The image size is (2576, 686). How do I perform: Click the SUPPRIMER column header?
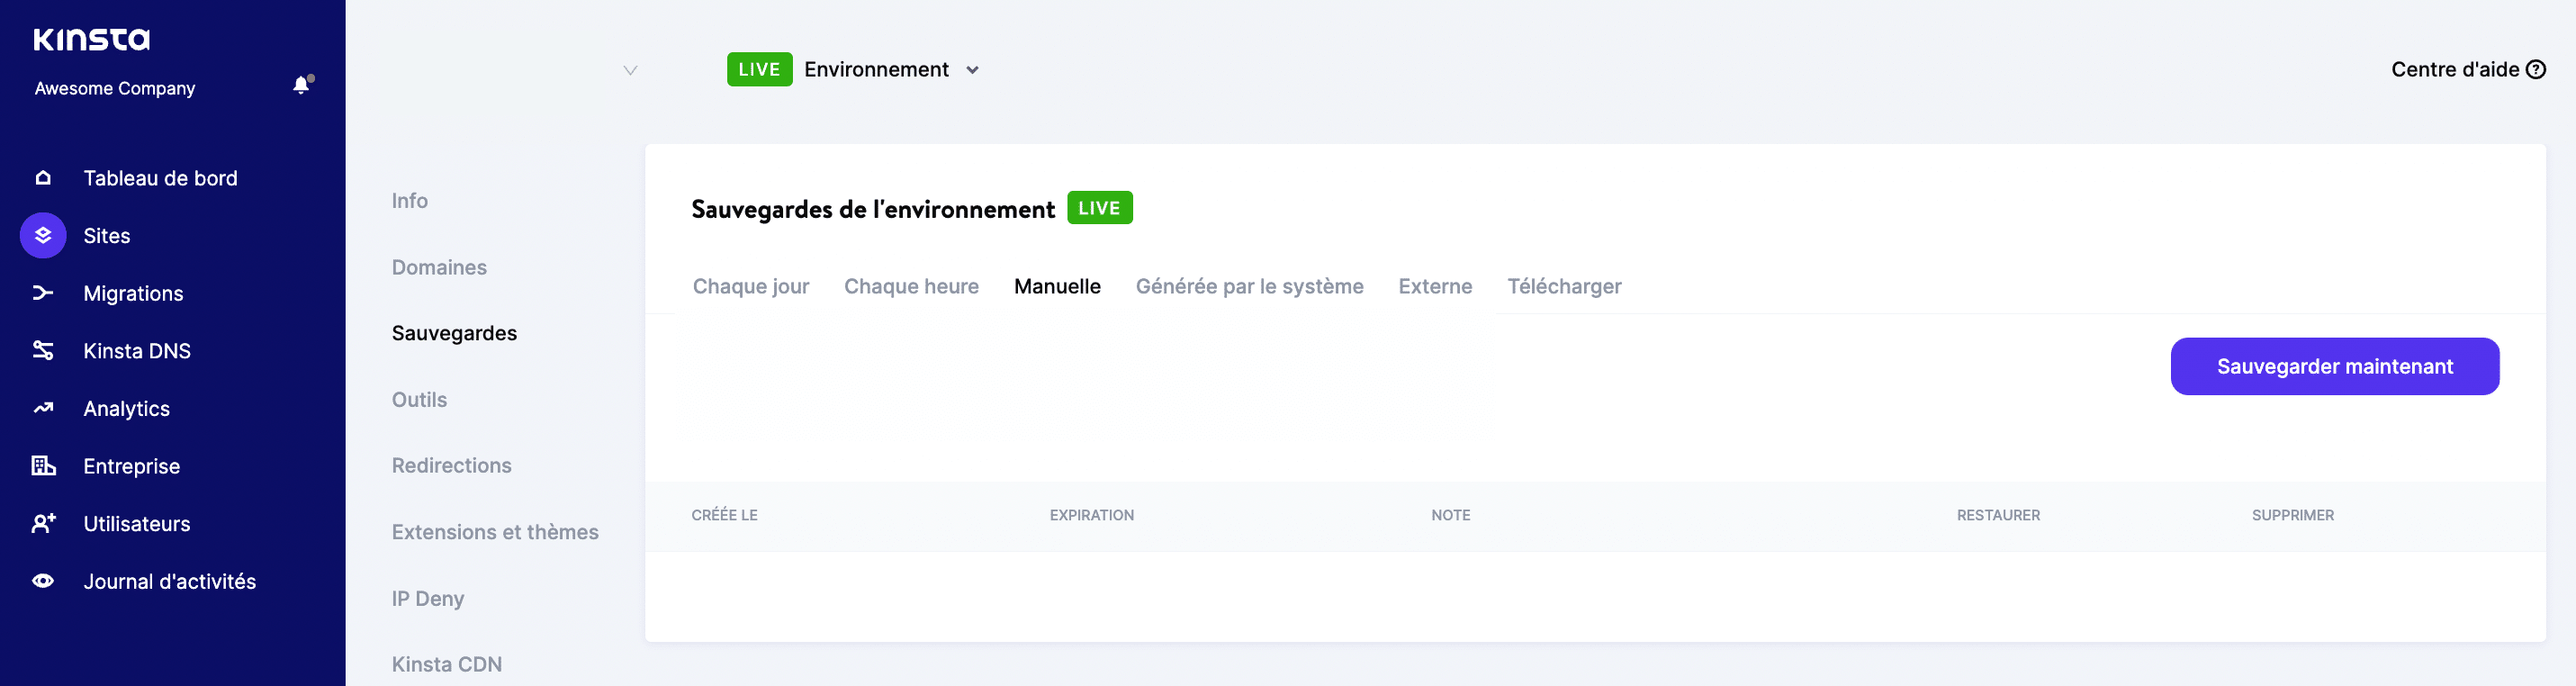click(x=2292, y=515)
